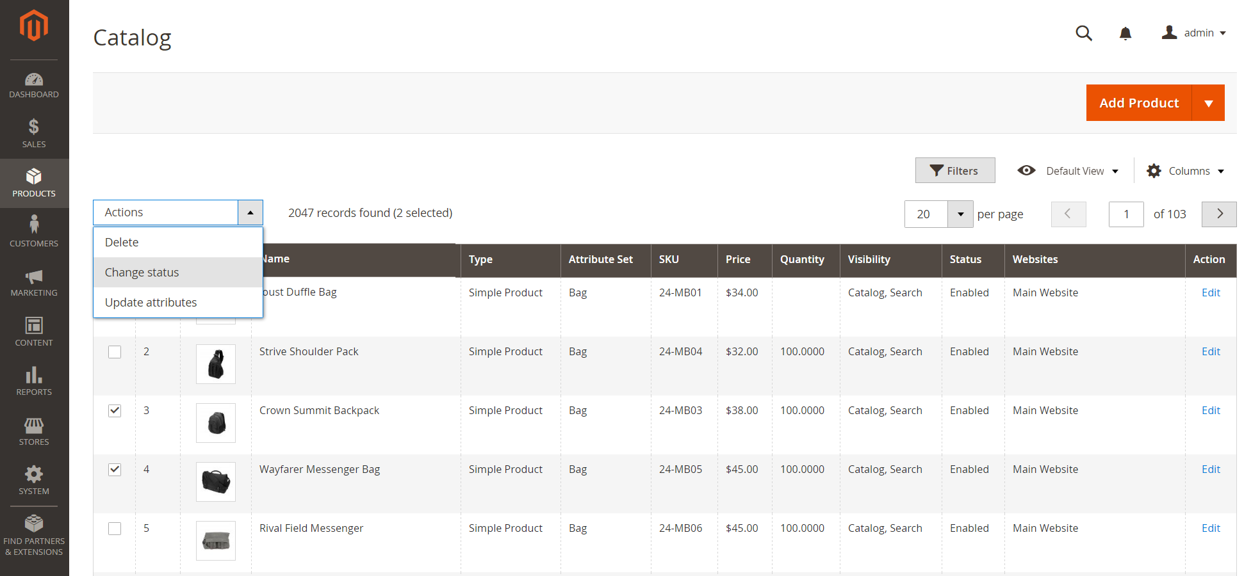Sort by the Websites column header
Image resolution: width=1260 pixels, height=576 pixels.
click(1095, 260)
